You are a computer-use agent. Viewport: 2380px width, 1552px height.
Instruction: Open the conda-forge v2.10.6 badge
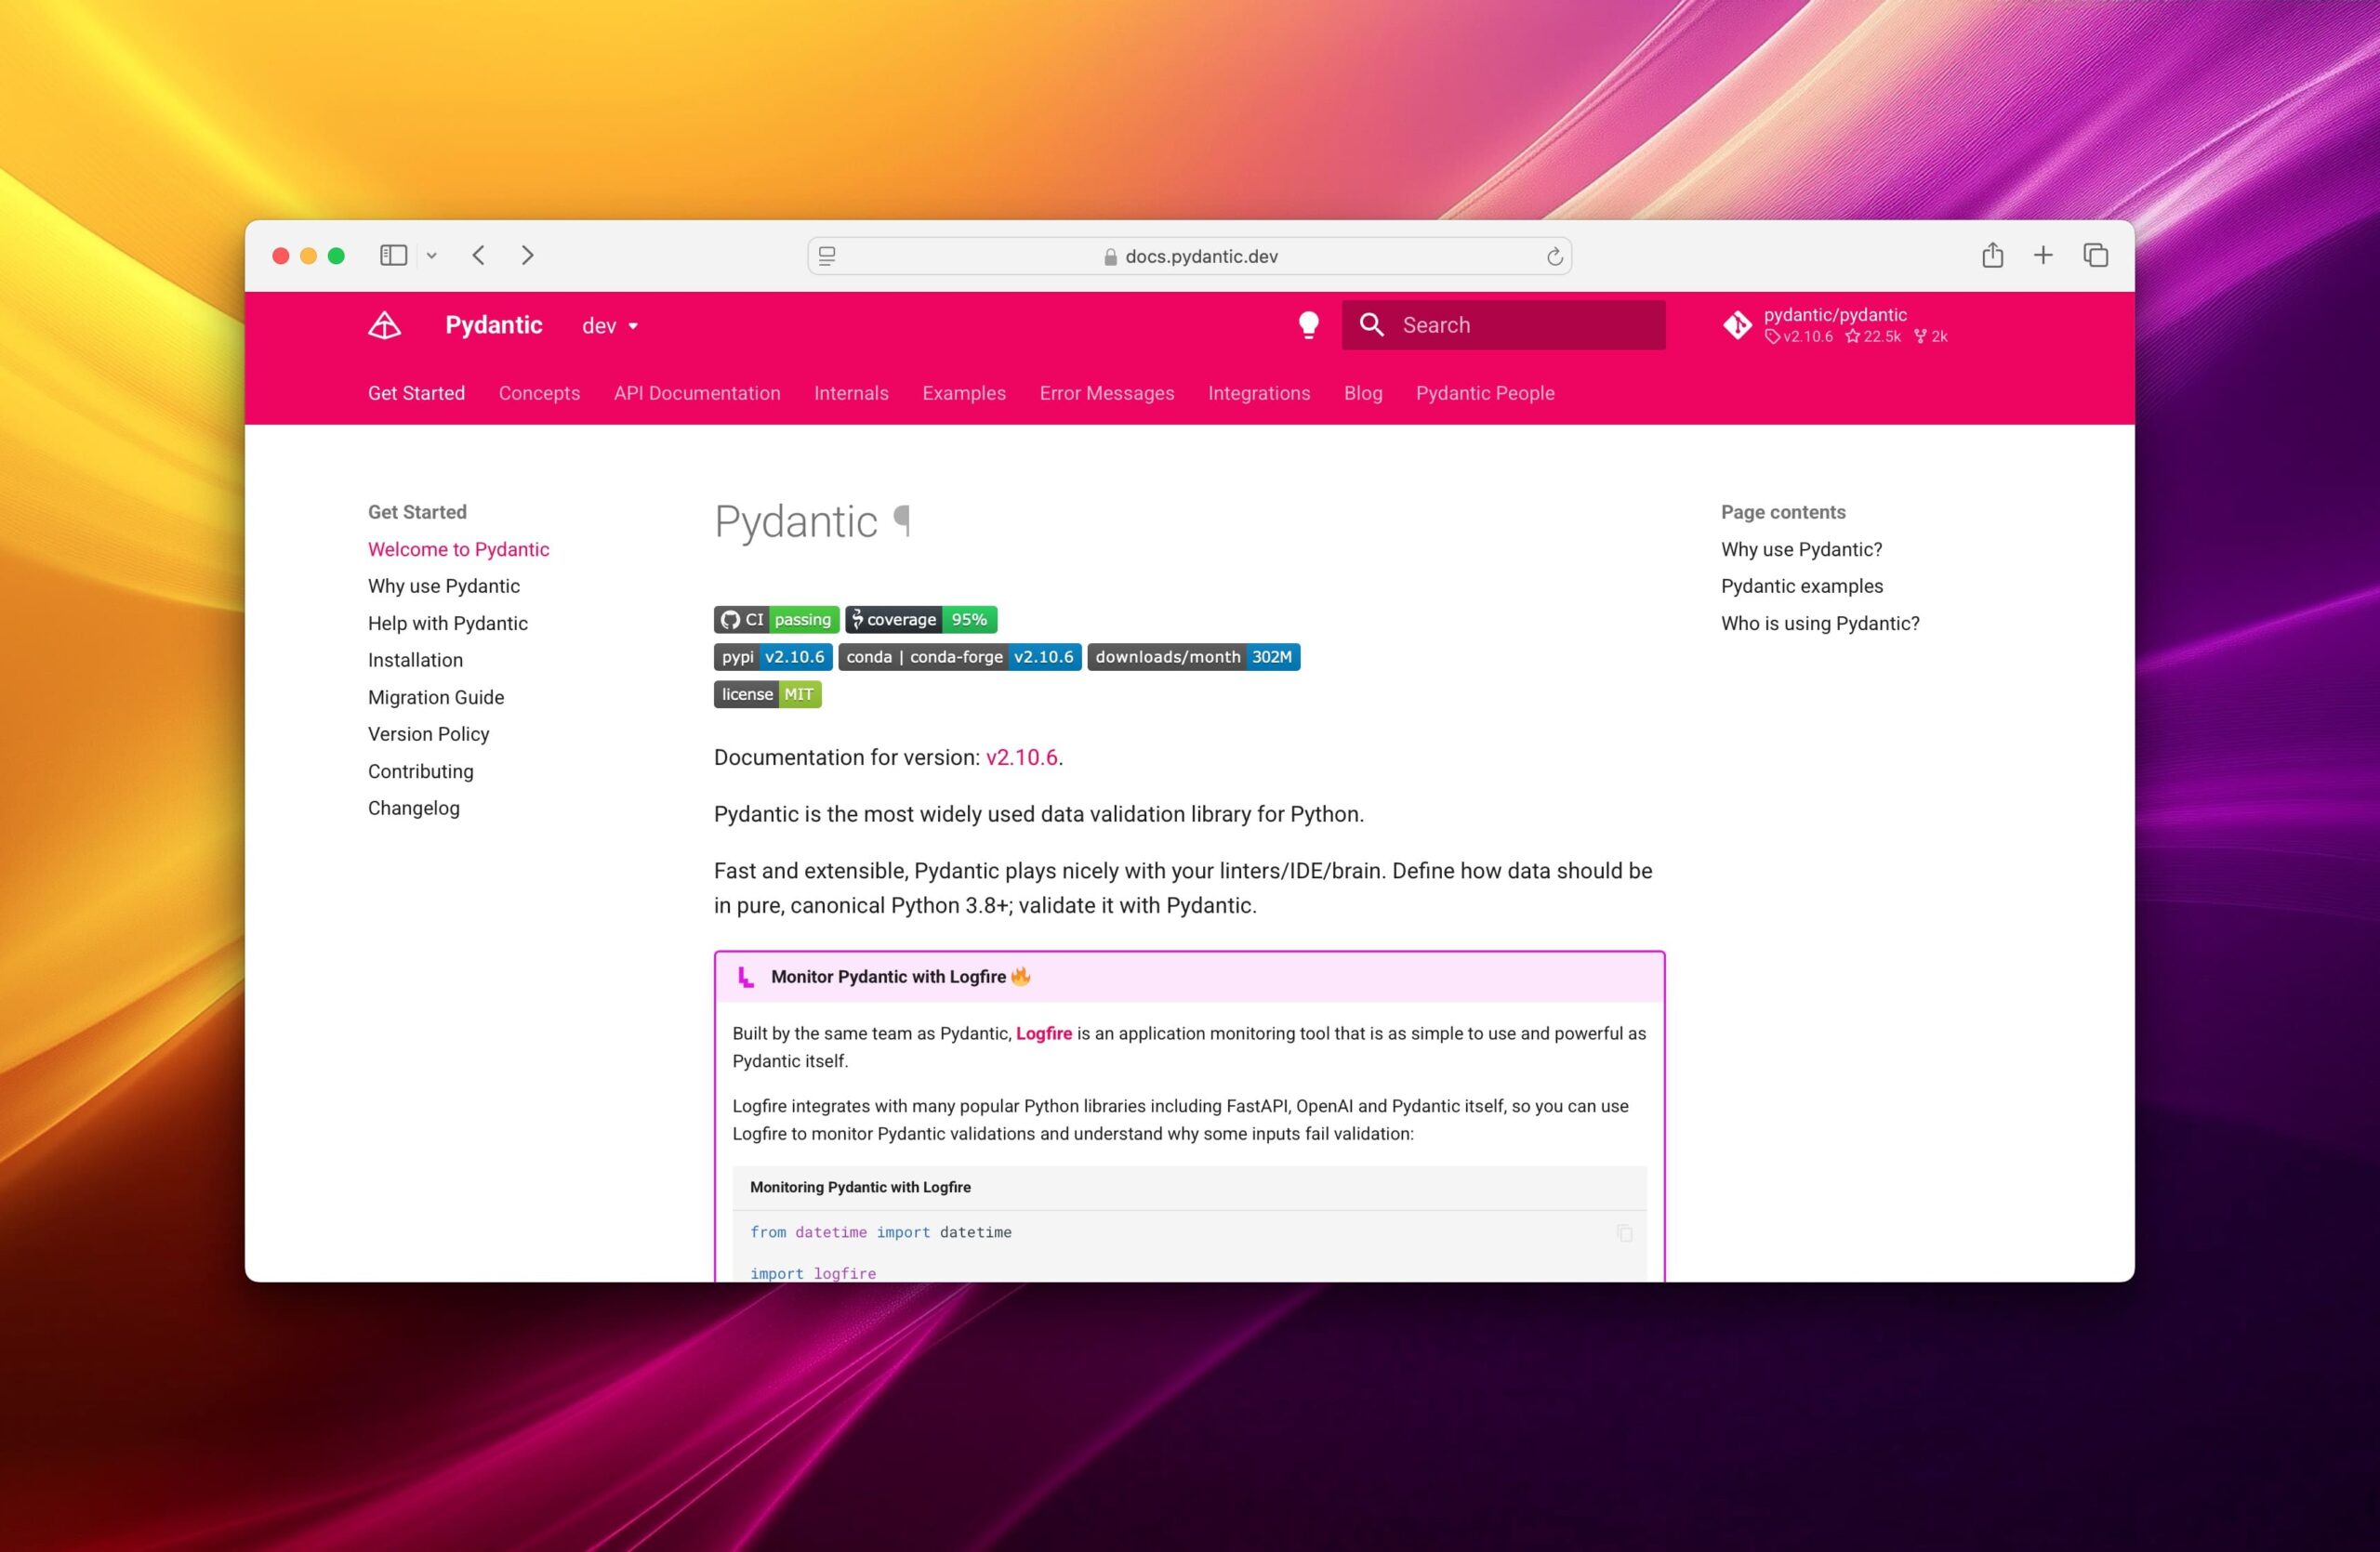(960, 656)
